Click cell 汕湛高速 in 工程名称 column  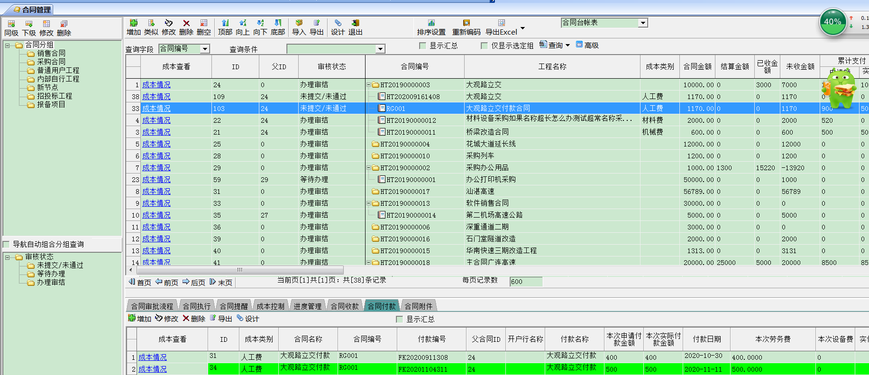click(x=480, y=192)
